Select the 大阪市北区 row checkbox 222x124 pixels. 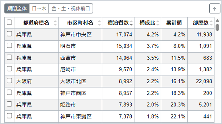(x=9, y=81)
